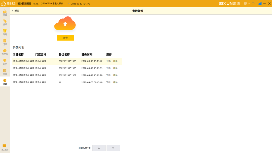This screenshot has width=272, height=153.
Task: Click the cloud sync icon in title bar
Action: pos(253,4)
